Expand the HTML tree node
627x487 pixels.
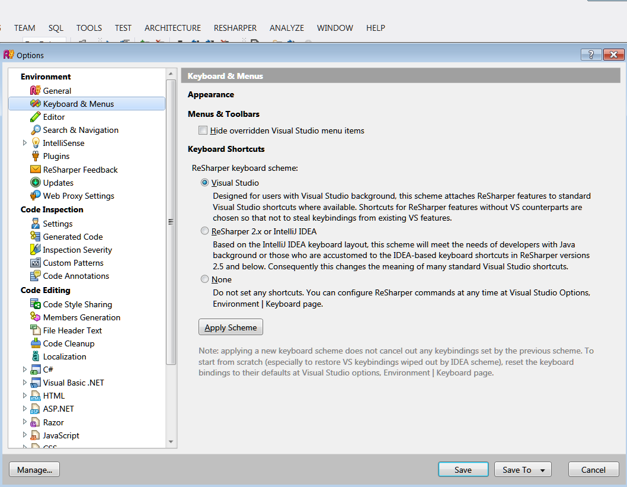pos(24,396)
